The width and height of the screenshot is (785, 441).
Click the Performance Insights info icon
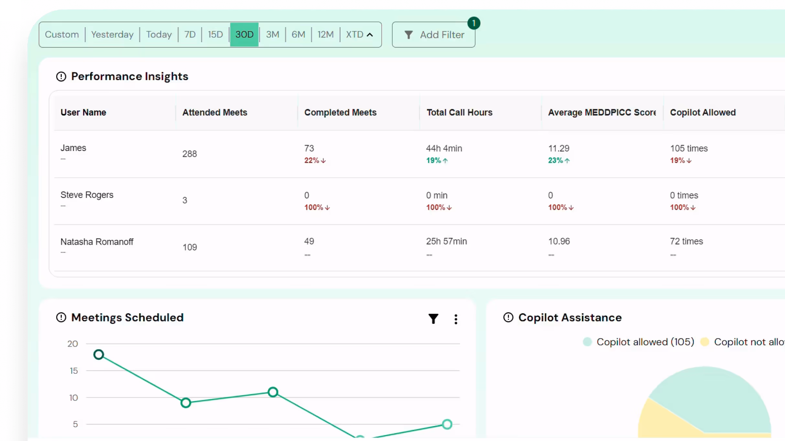[61, 77]
